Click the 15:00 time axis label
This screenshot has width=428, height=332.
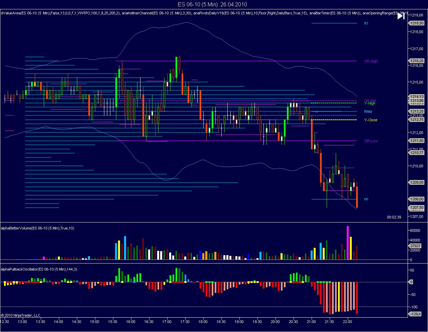point(95,322)
